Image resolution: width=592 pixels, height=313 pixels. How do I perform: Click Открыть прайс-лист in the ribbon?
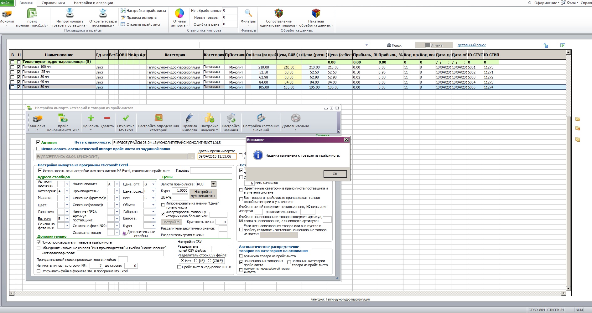(141, 24)
